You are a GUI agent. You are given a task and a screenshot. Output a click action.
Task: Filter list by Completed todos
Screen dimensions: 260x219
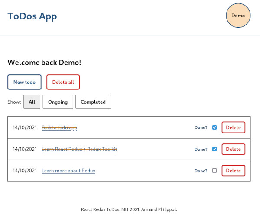click(93, 102)
